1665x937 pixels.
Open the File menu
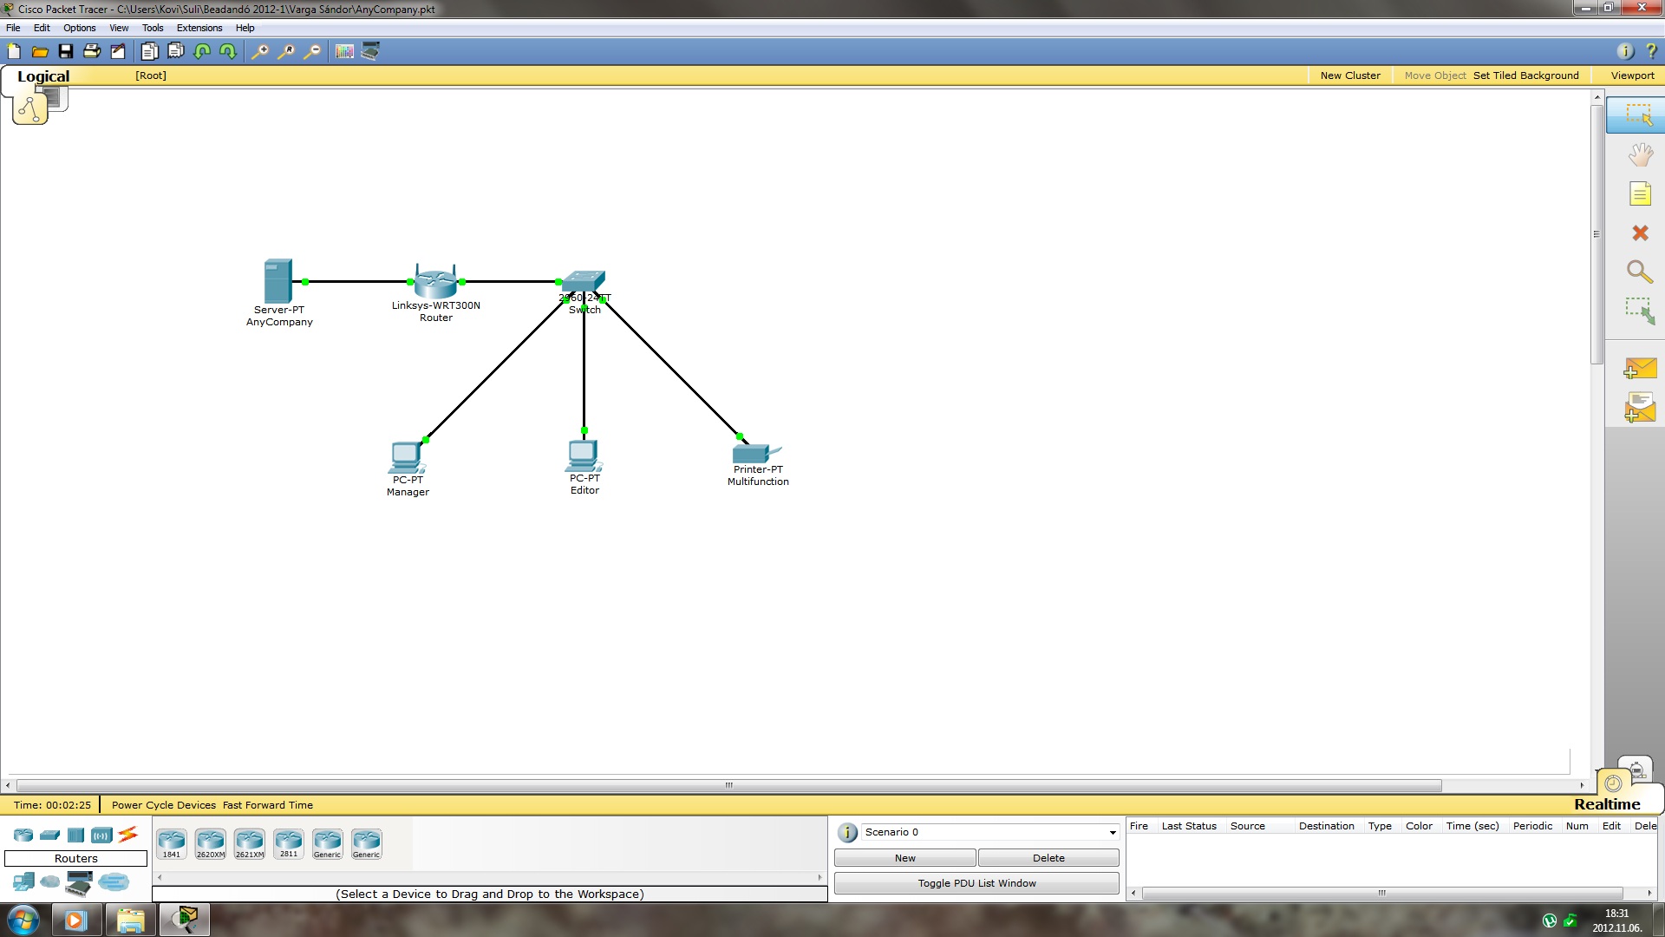coord(13,28)
